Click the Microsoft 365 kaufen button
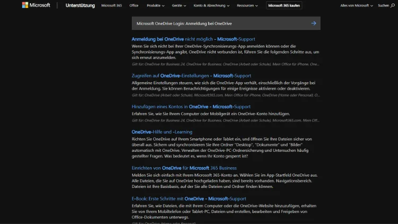 [284, 5]
